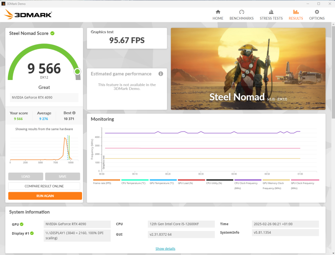Click the Best score 10 371
The height and width of the screenshot is (255, 335).
[69, 119]
